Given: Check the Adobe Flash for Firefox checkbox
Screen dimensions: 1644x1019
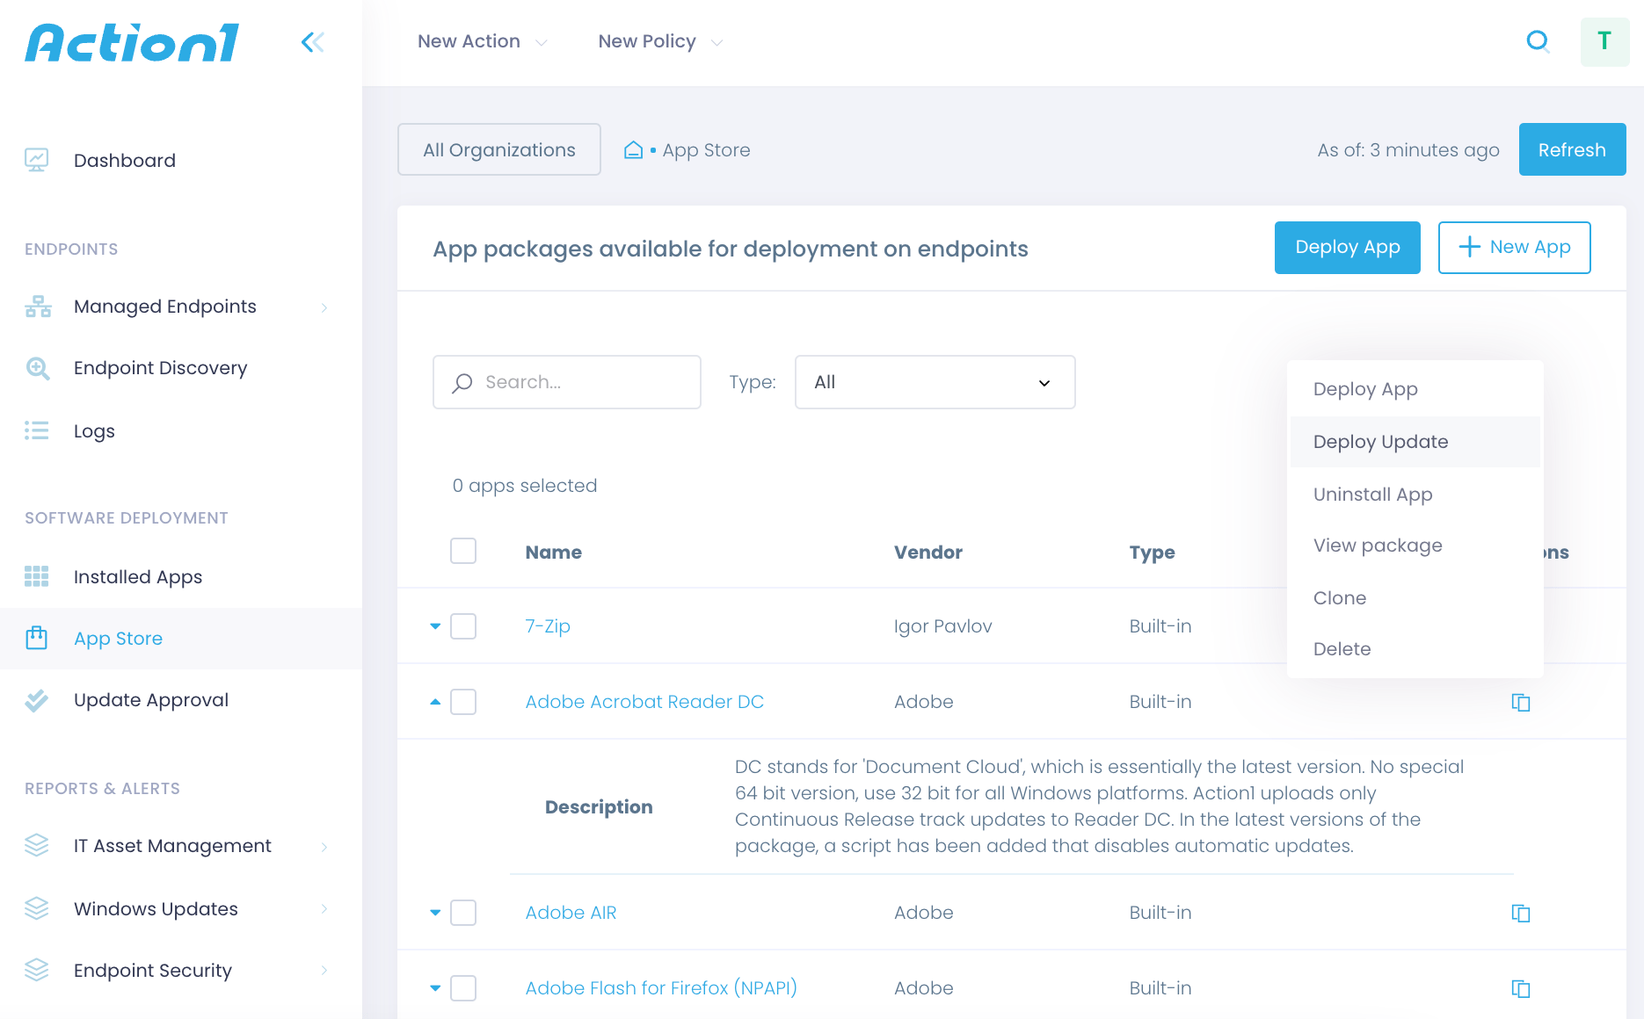Looking at the screenshot, I should [x=463, y=988].
